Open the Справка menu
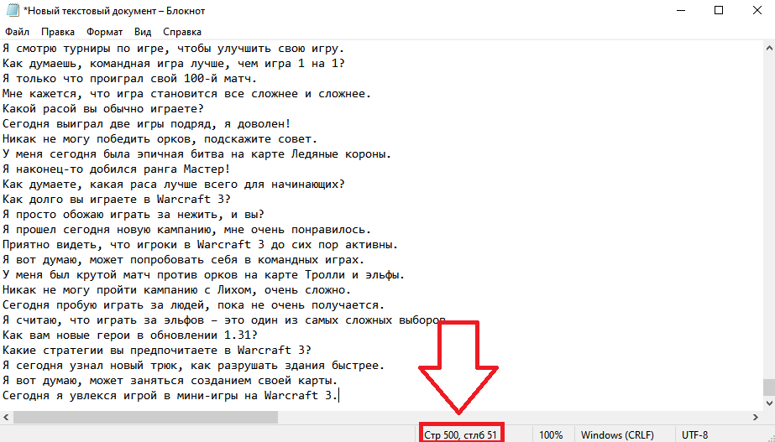 coord(182,32)
